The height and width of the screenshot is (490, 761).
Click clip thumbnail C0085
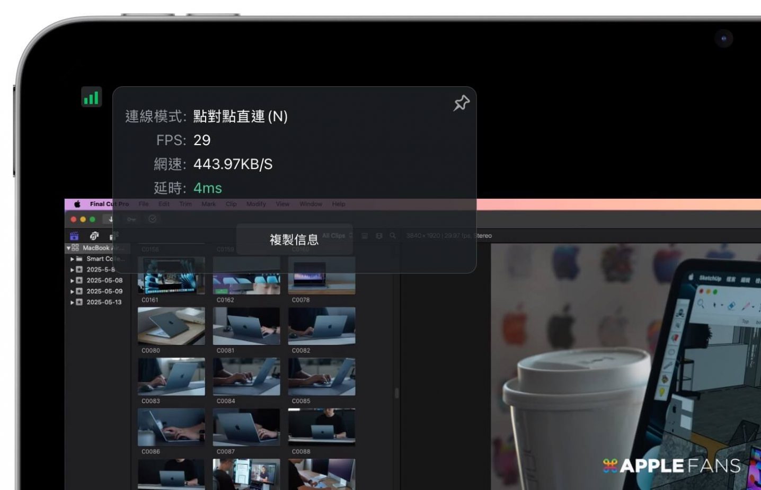tap(322, 377)
